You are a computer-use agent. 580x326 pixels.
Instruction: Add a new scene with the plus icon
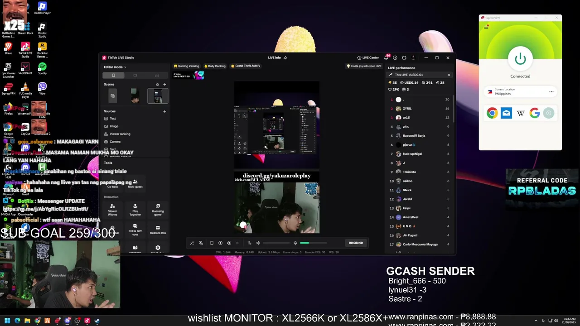tap(164, 84)
